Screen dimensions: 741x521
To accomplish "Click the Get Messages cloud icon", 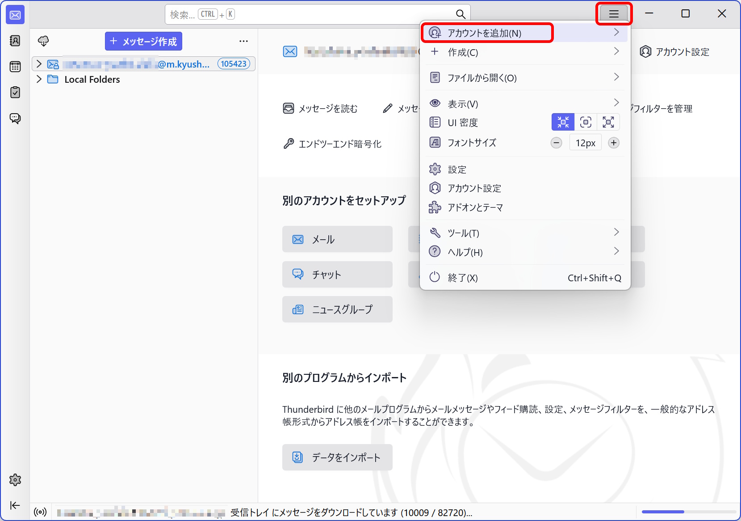I will pos(43,41).
